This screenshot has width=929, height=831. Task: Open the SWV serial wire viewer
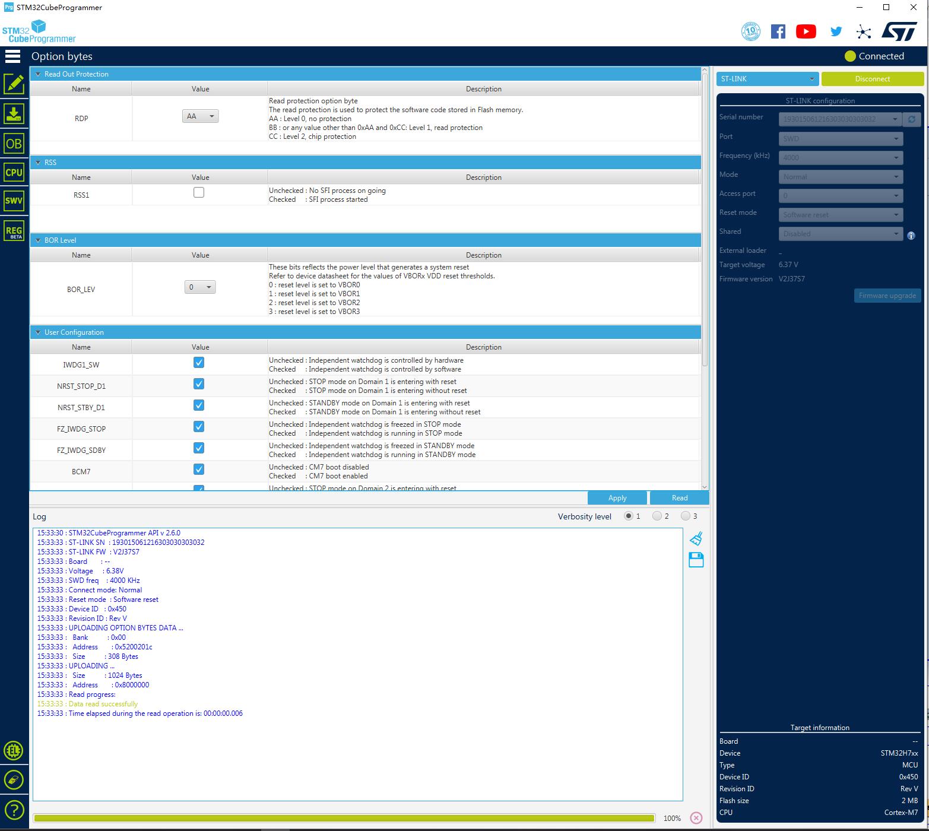pos(14,201)
